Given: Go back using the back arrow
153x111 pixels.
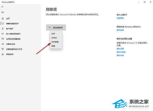Looking at the screenshot, I should [3, 7].
